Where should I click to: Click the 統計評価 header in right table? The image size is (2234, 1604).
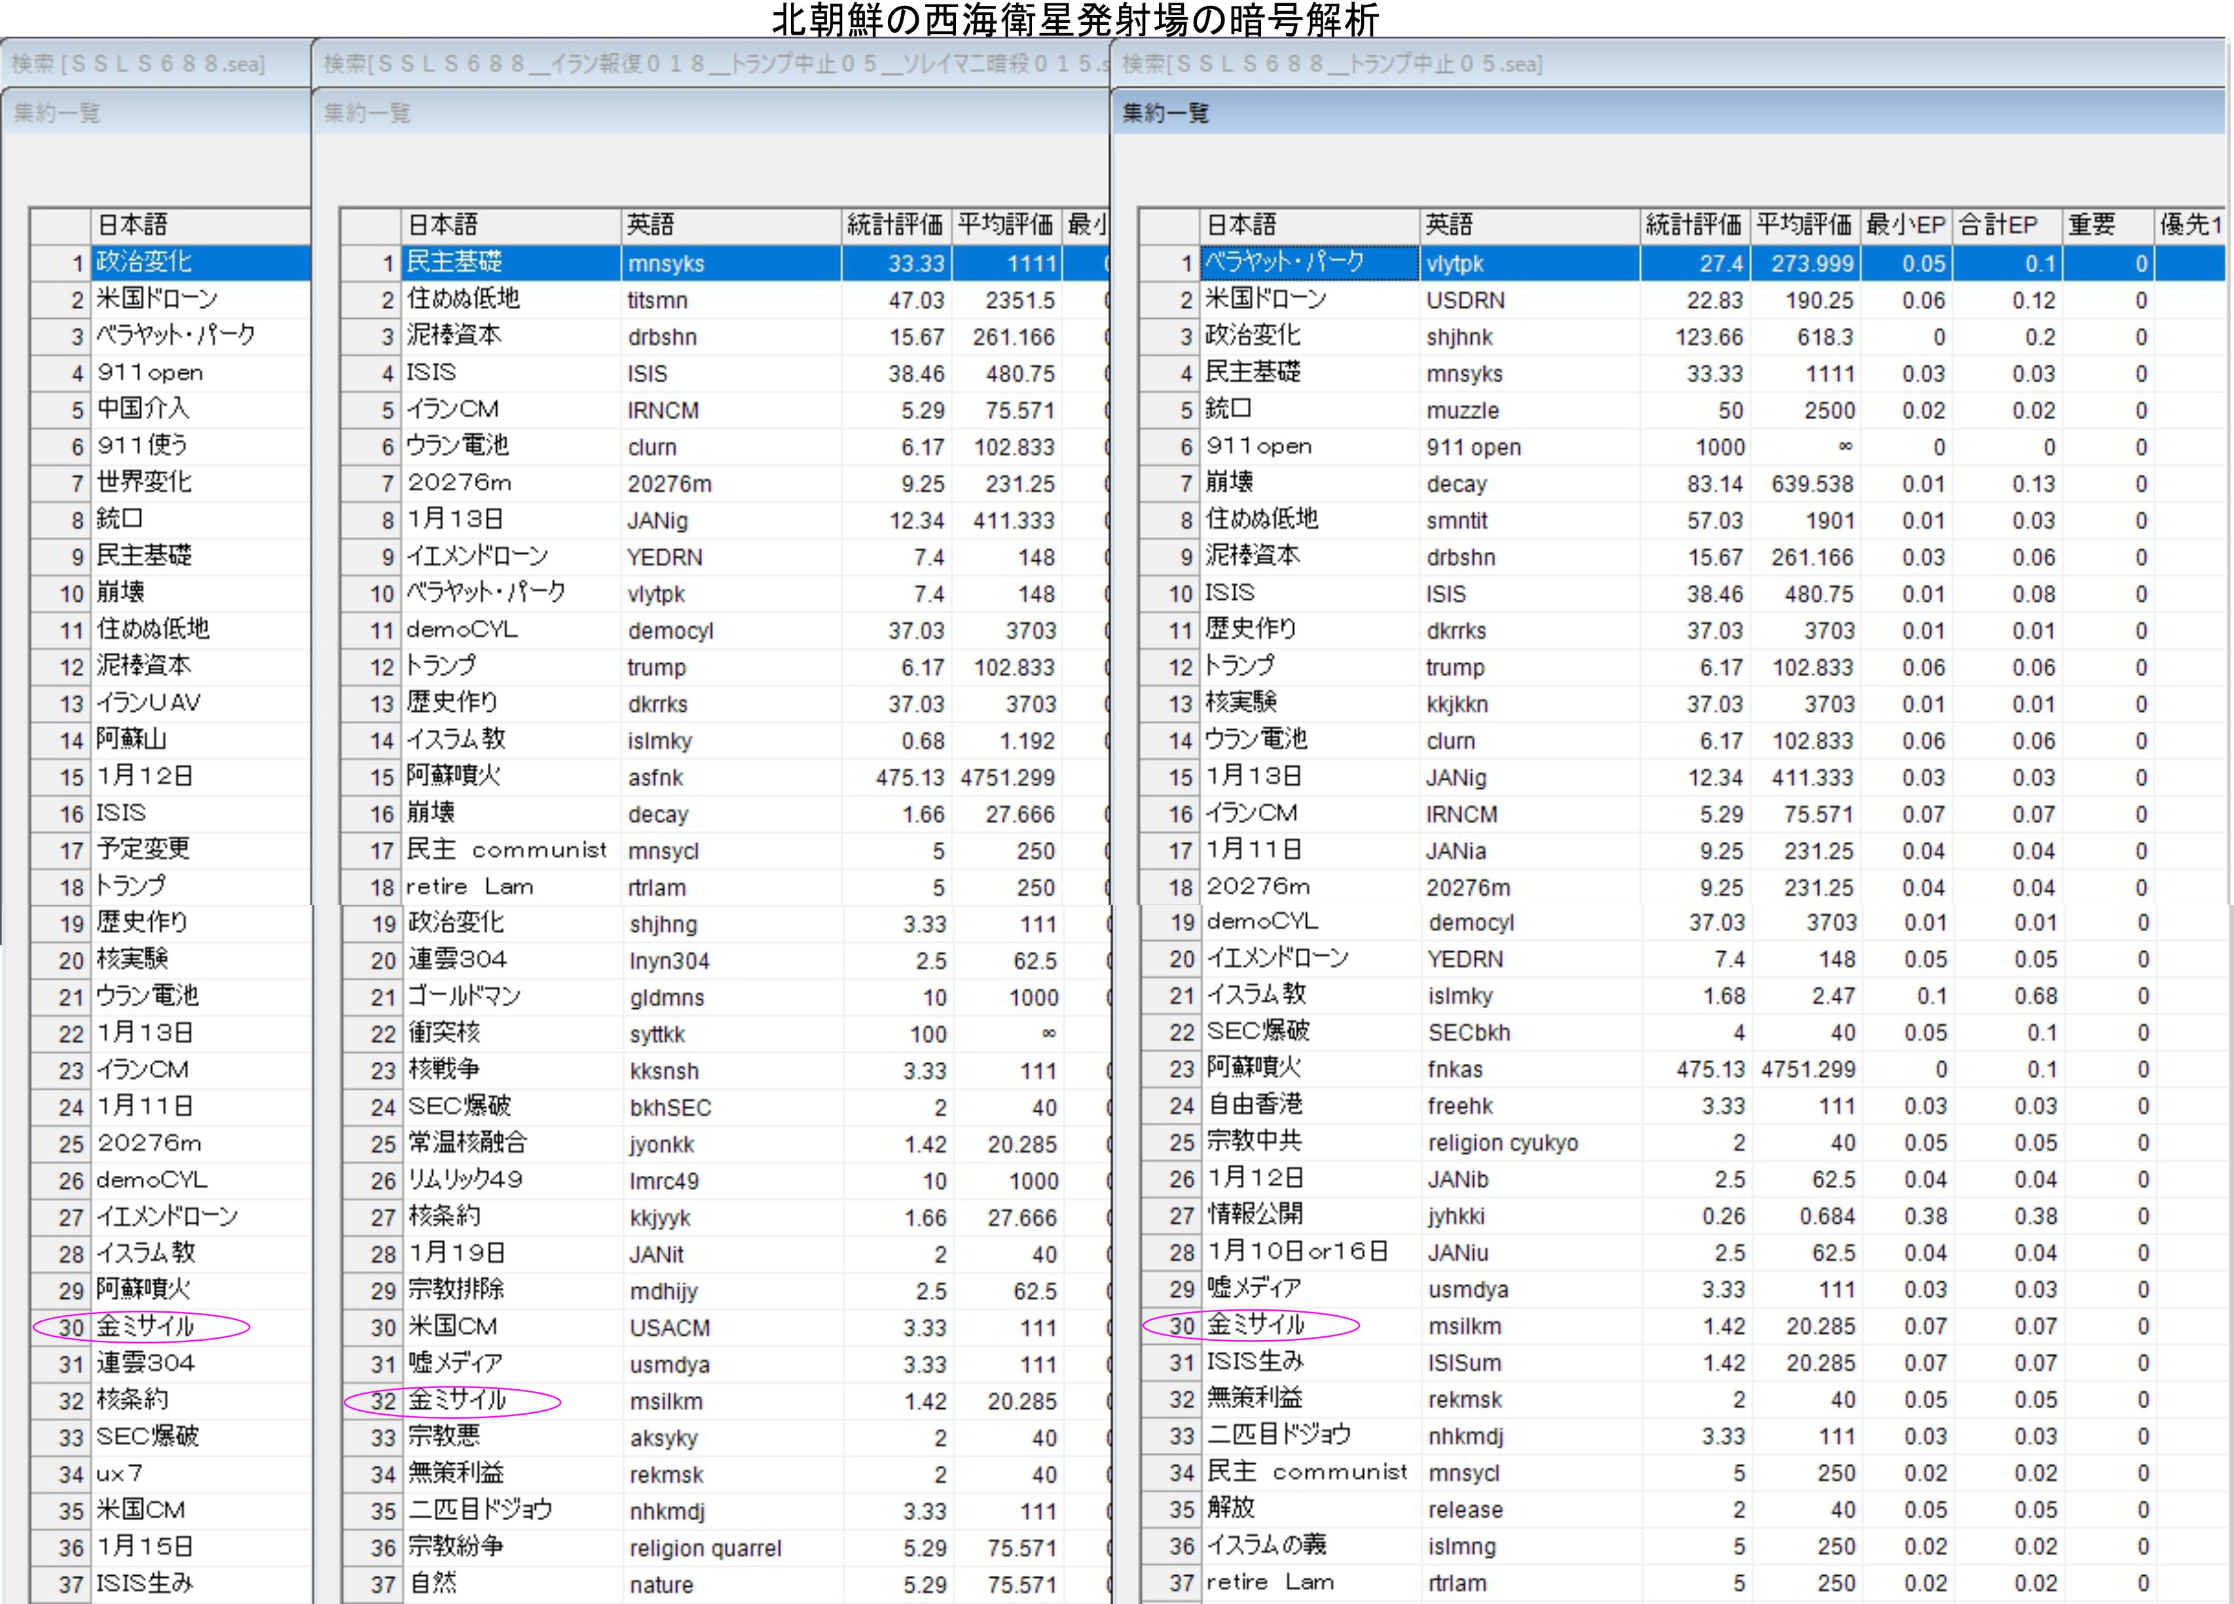tap(1693, 225)
